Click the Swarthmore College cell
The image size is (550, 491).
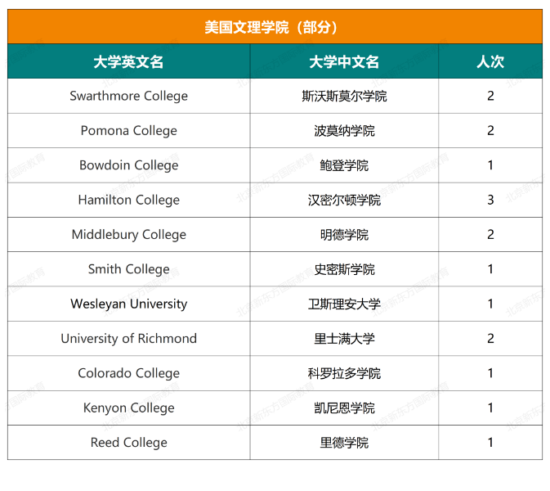pos(129,96)
